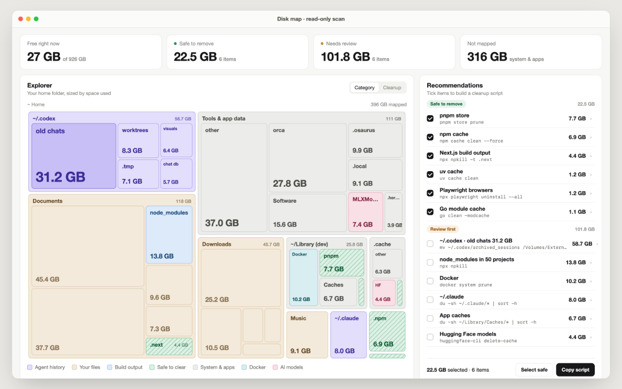Expand the pnpm store row chevron
Viewport: 622px width, 389px height.
591,119
